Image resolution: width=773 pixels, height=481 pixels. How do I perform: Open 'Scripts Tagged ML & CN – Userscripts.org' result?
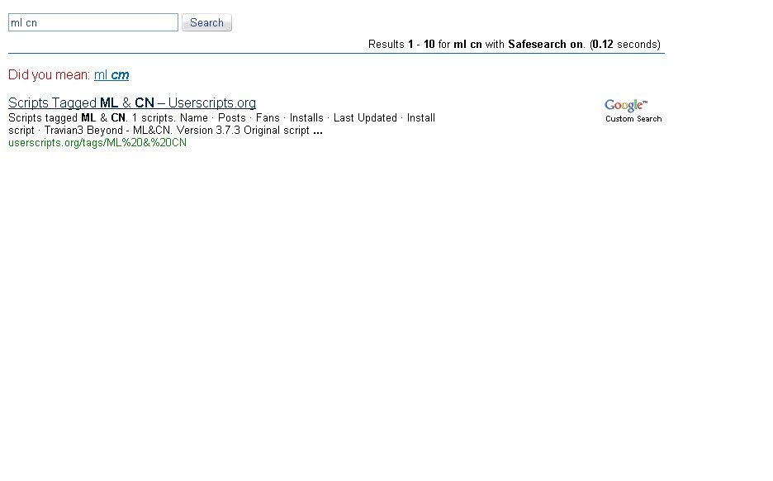(x=132, y=102)
